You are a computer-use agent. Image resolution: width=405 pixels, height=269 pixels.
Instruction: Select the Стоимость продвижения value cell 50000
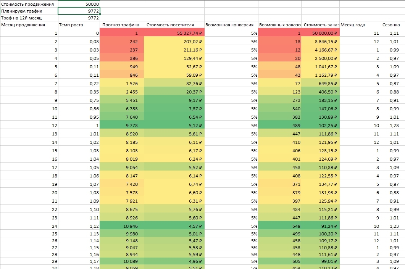click(79, 4)
